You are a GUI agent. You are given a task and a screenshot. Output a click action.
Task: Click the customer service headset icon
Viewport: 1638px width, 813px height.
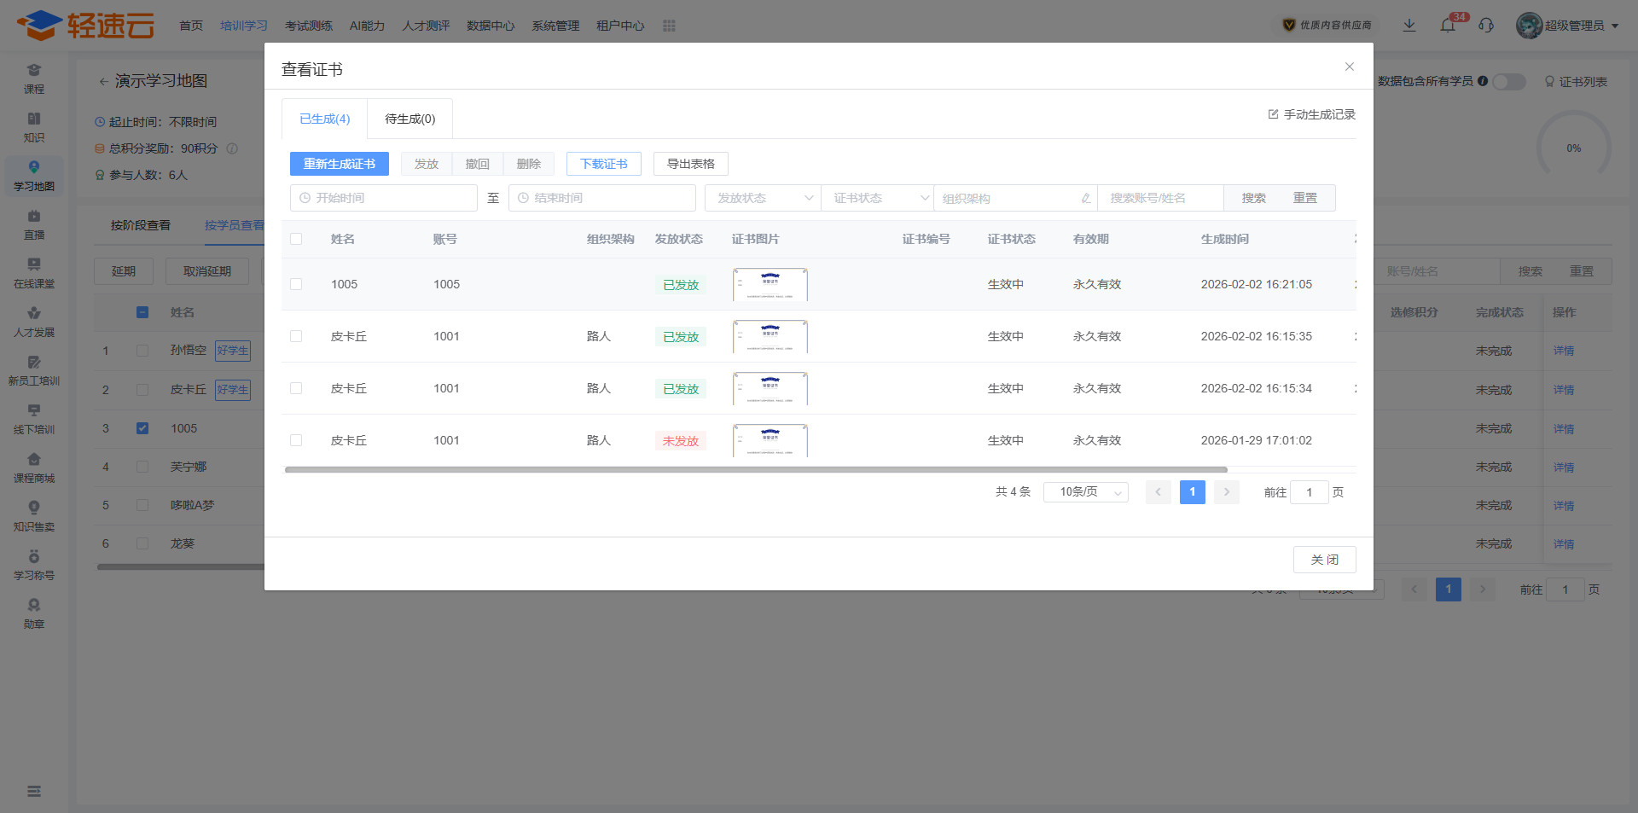pos(1486,26)
